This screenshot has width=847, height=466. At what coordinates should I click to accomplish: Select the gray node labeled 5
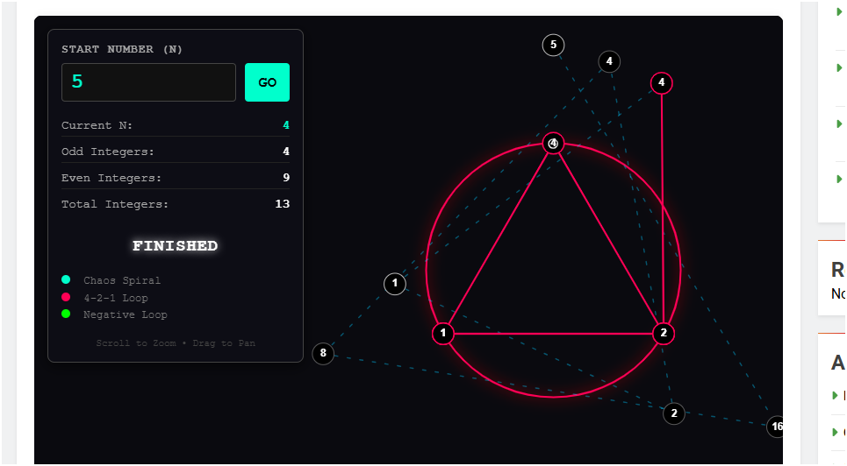(553, 45)
